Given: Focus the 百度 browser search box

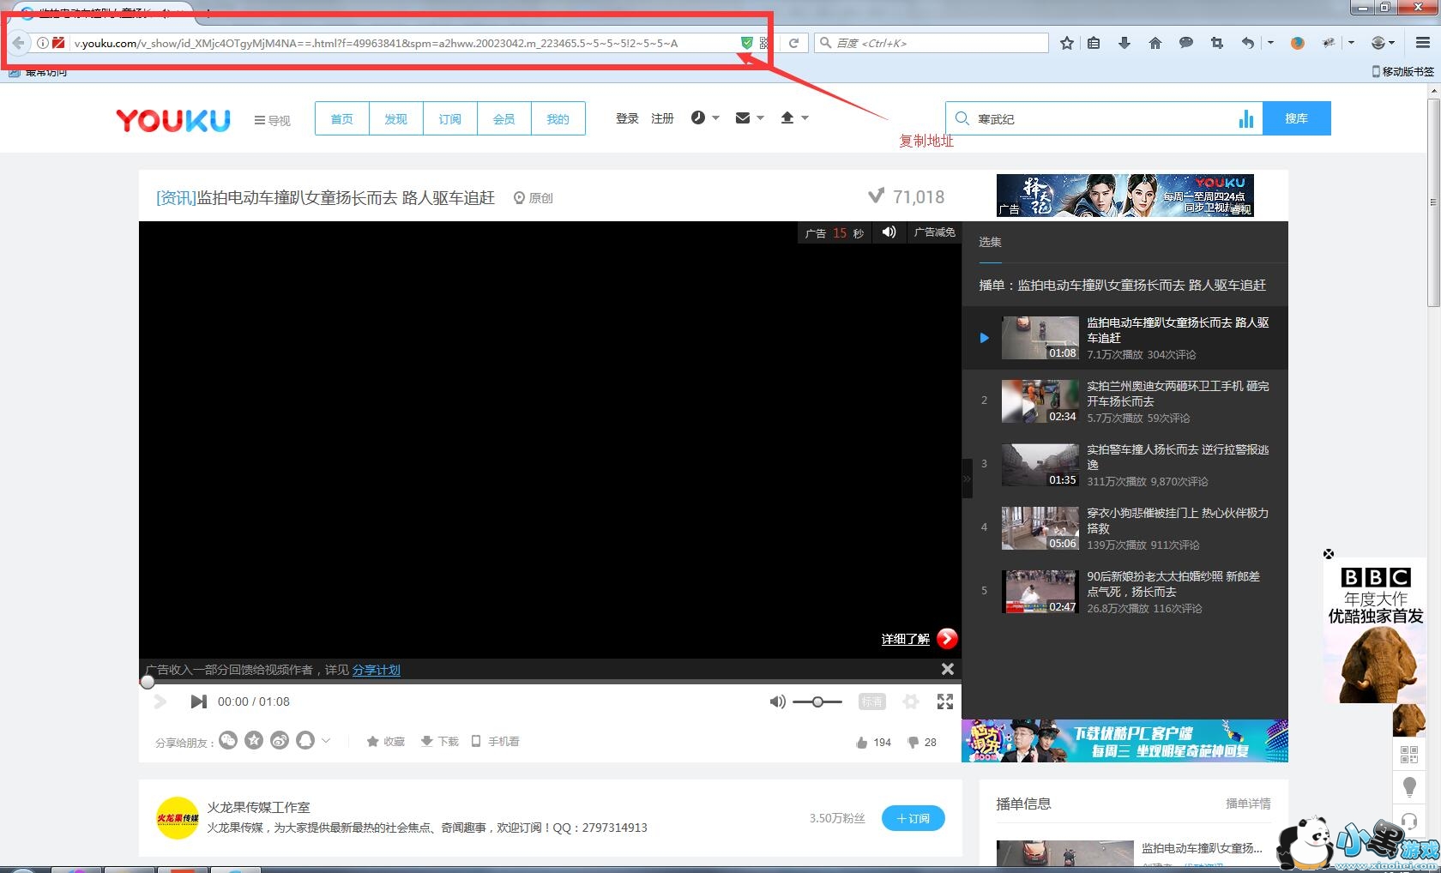Looking at the screenshot, I should click(x=931, y=43).
